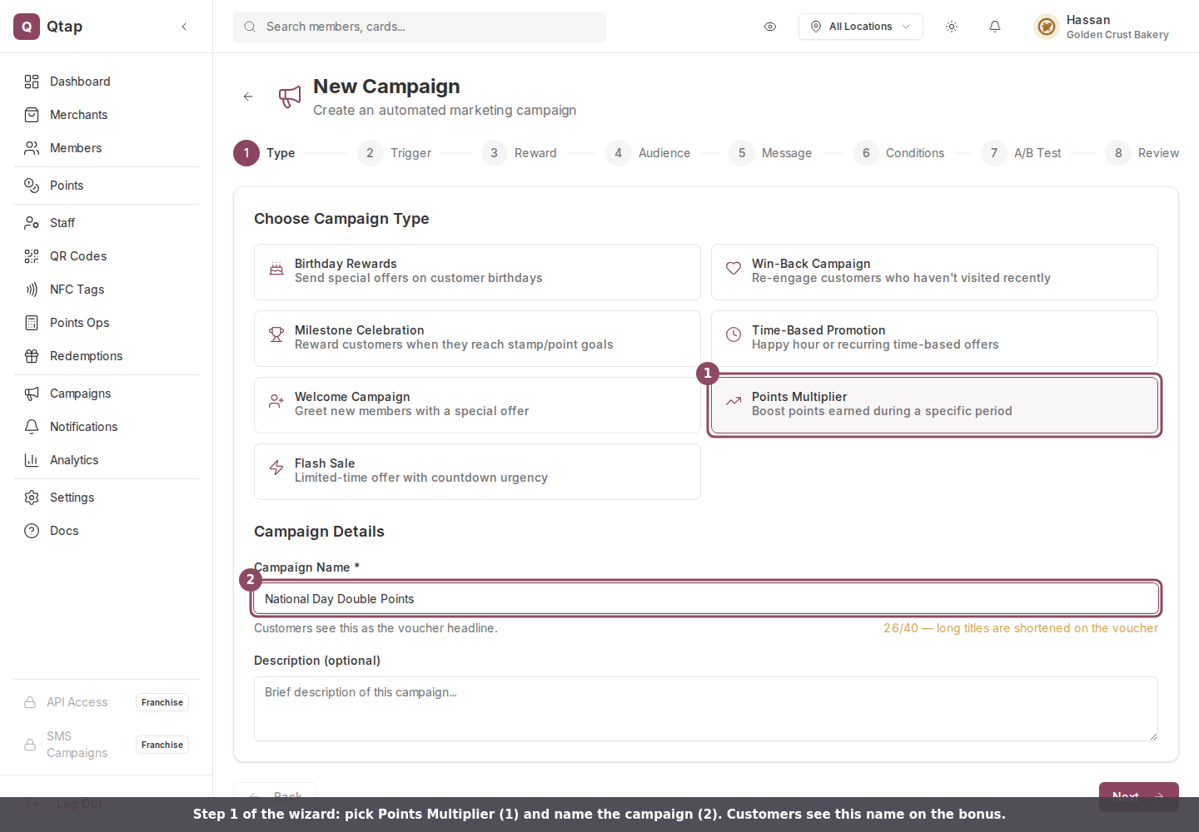Open Merchants in the sidebar
Viewport: 1199px width, 832px height.
pyautogui.click(x=107, y=115)
